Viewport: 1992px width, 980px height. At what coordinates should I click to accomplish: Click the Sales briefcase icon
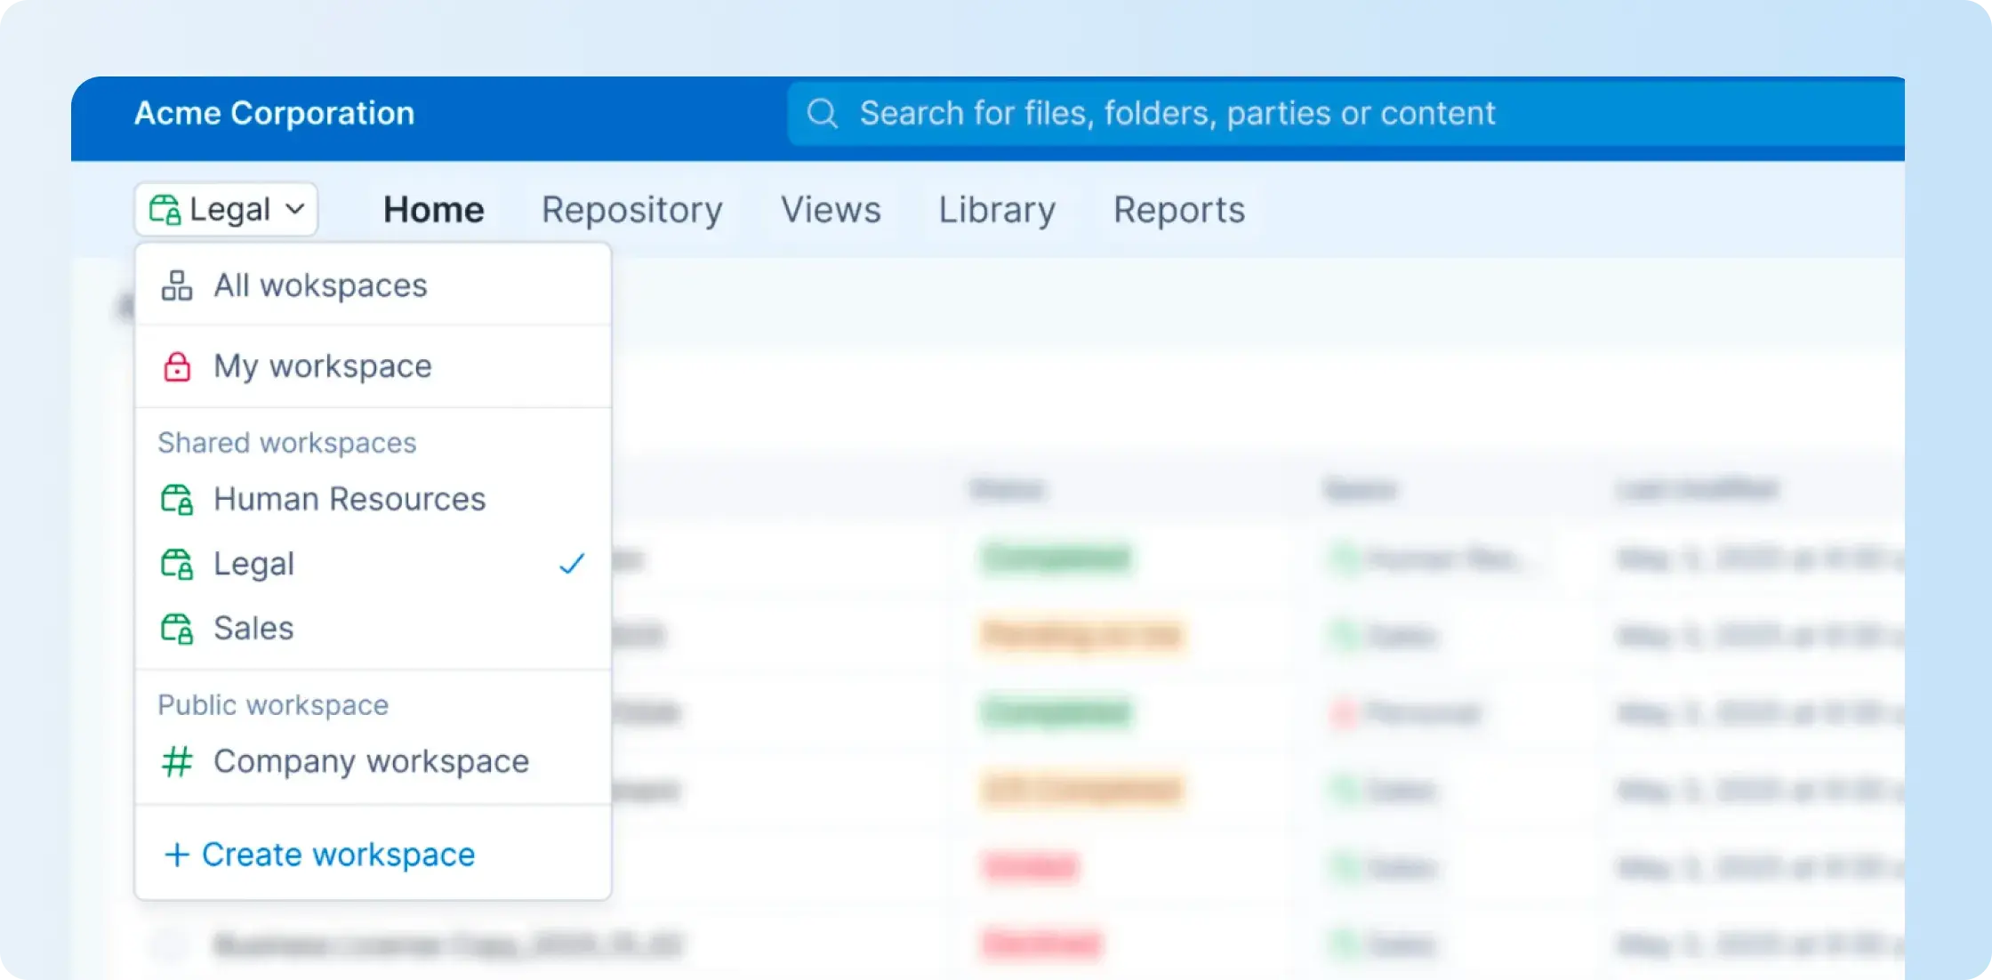[x=177, y=629]
